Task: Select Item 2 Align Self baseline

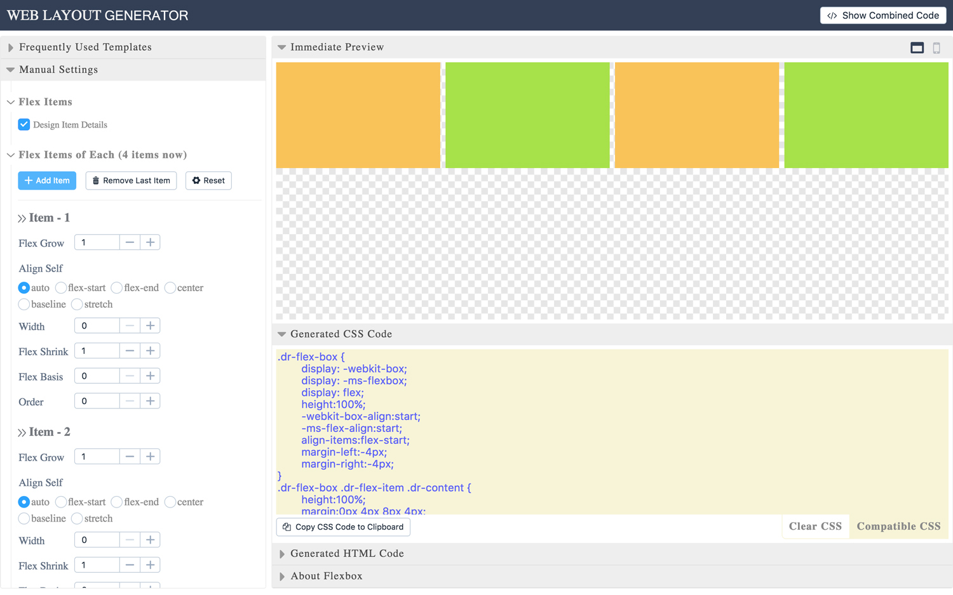Action: pyautogui.click(x=24, y=519)
